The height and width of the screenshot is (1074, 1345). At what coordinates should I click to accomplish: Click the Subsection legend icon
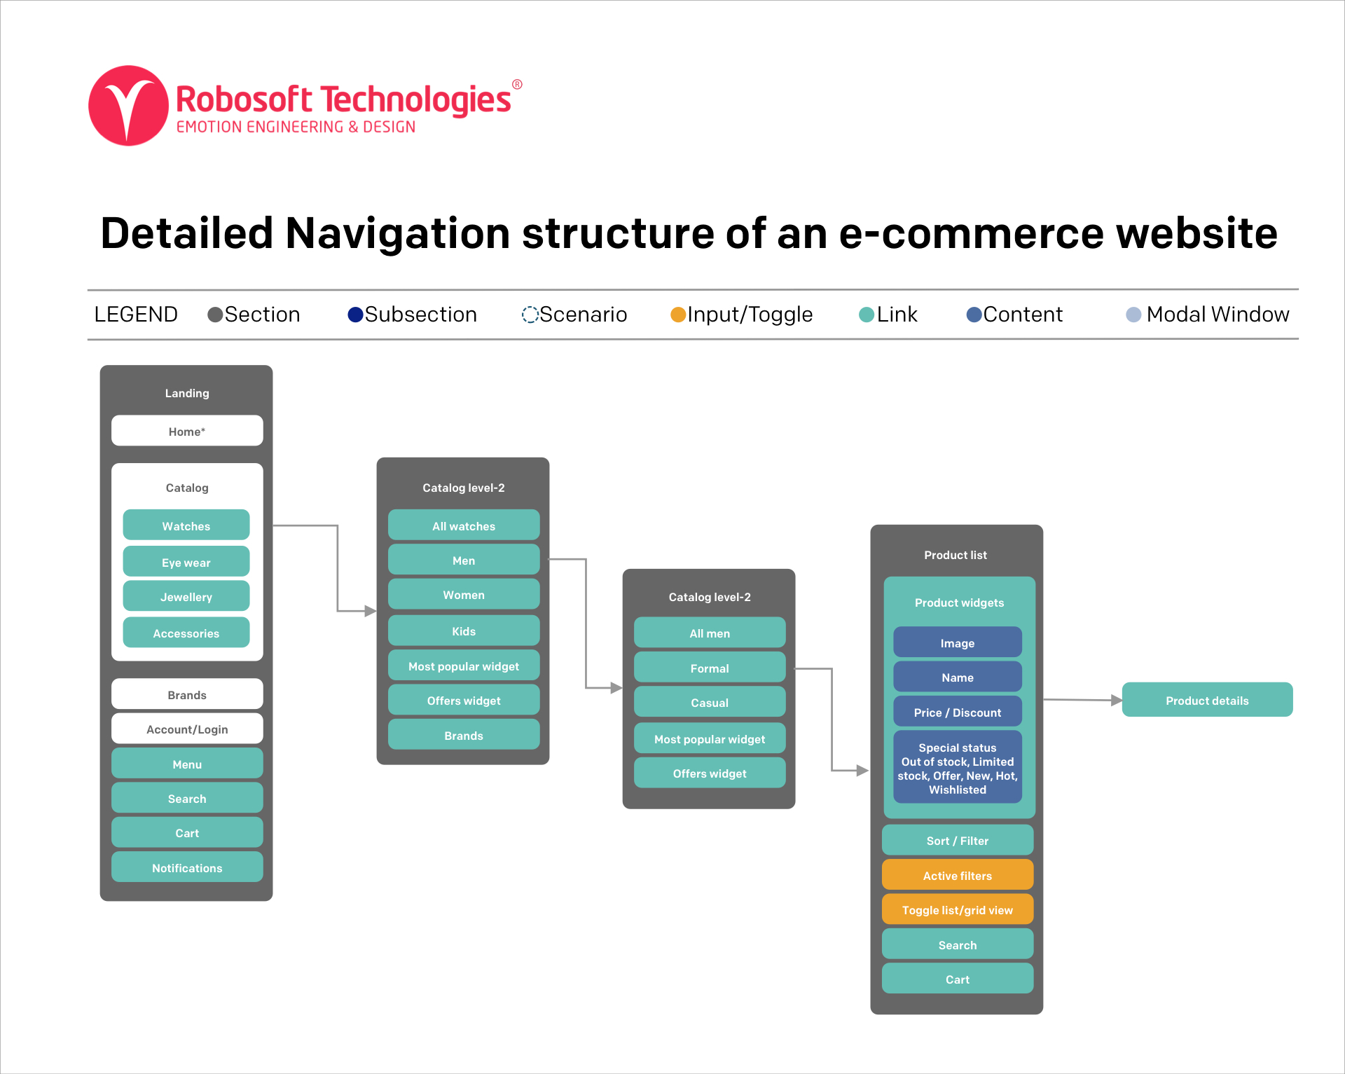(354, 313)
